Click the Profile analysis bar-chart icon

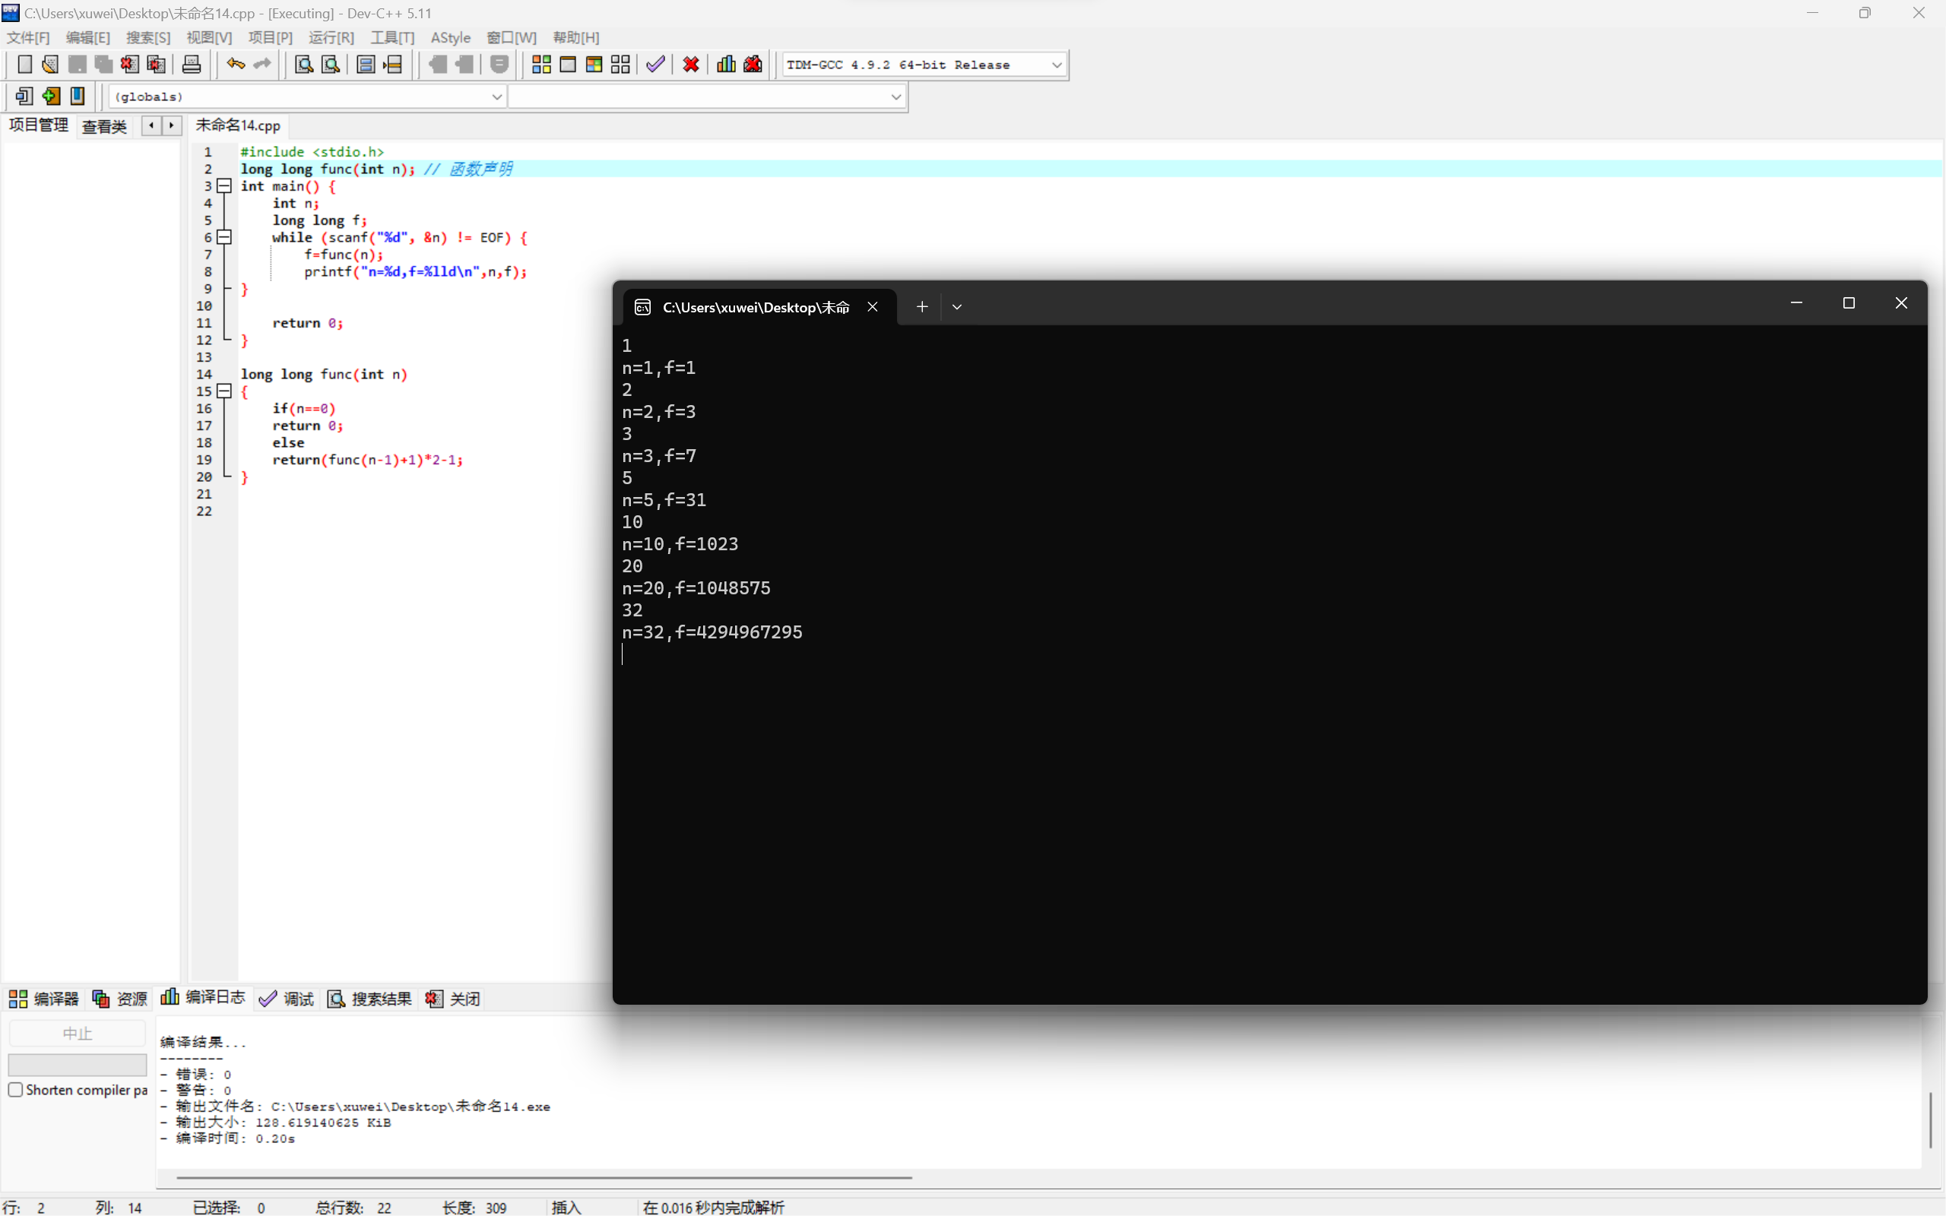[x=726, y=65]
